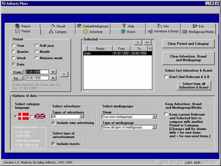Viewport: 221px width, 166px height.
Task: Open the Category tab
Action: 58,32
